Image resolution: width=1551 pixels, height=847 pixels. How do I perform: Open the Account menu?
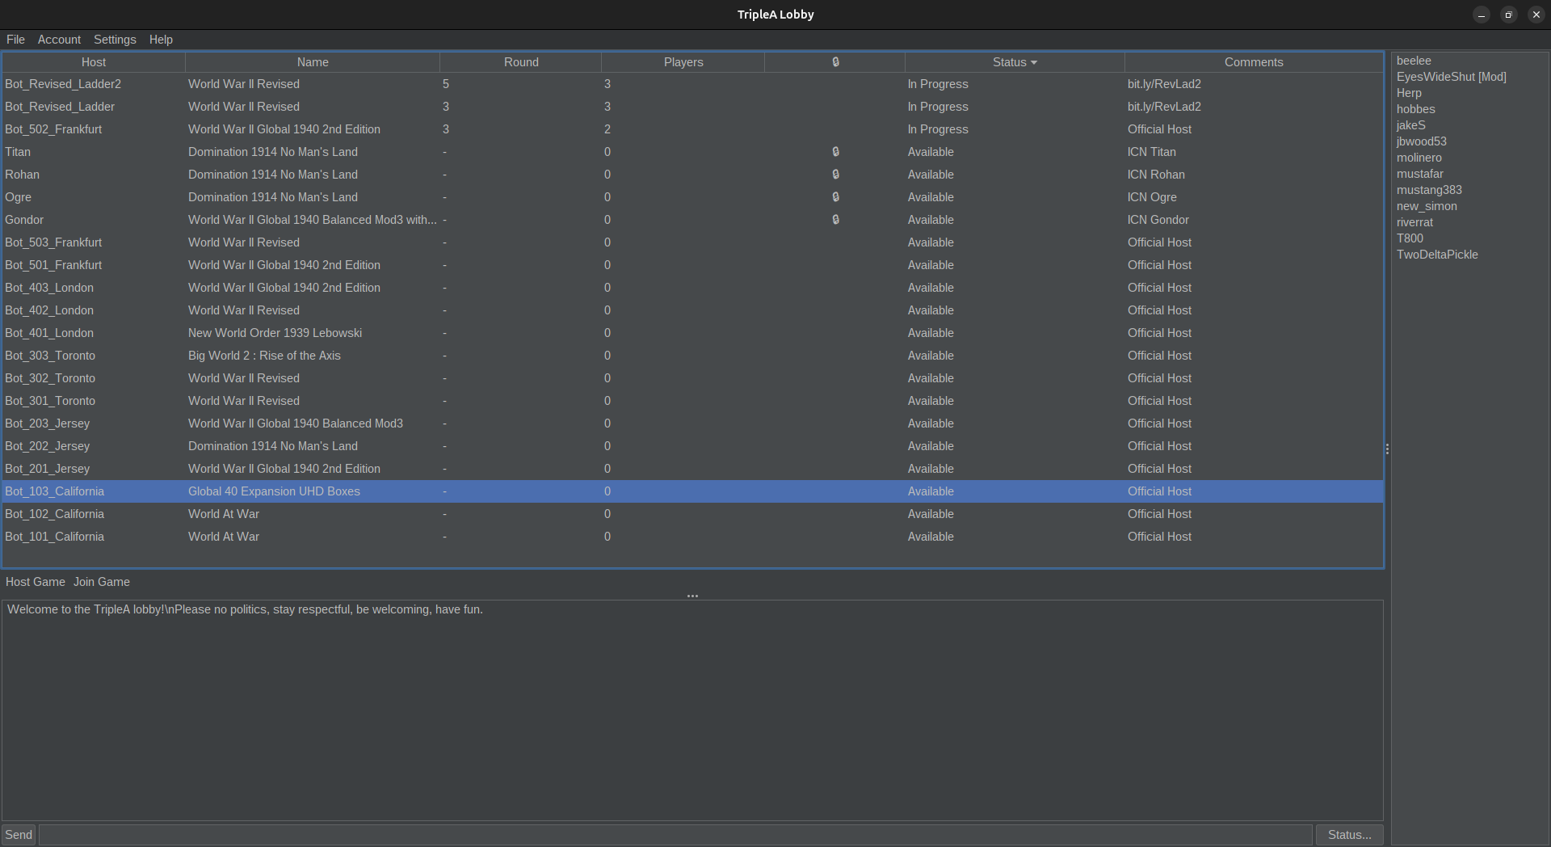coord(59,40)
